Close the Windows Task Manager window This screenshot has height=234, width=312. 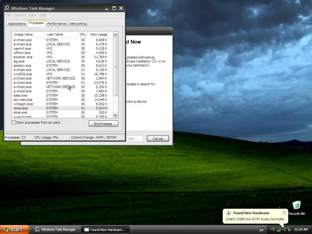[x=121, y=8]
